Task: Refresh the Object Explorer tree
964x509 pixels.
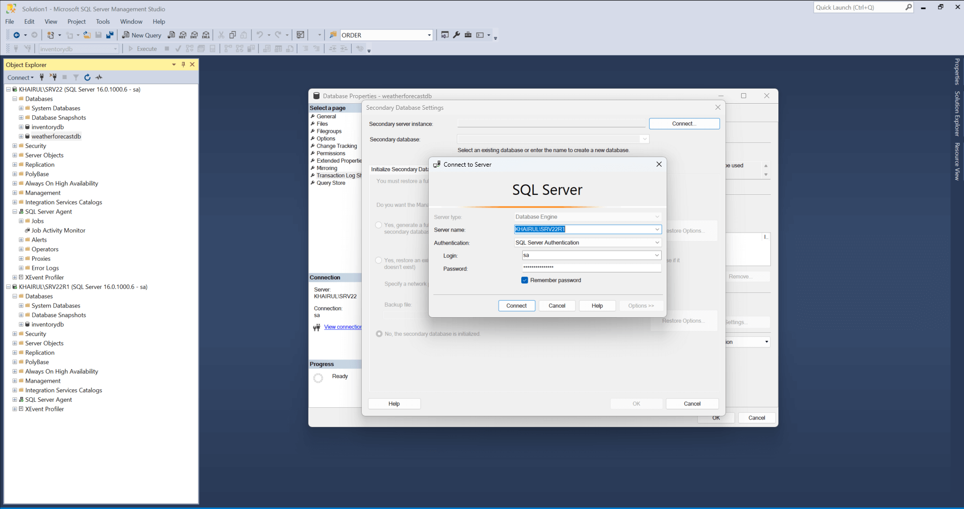Action: point(88,78)
